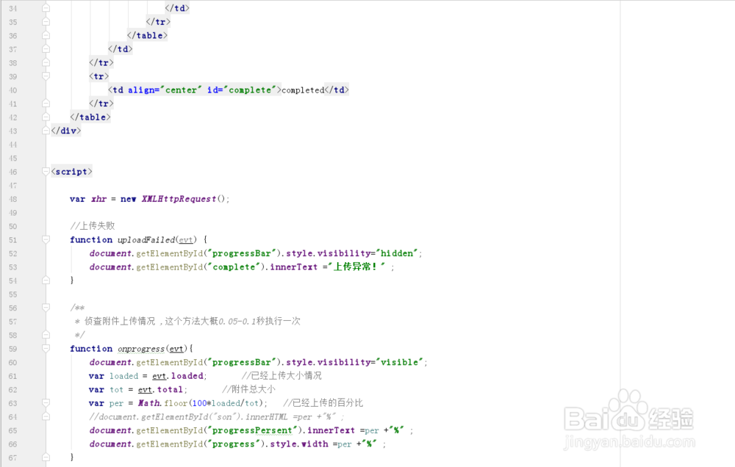
Task: Click the </table> tag on line 36
Action: [x=147, y=35]
